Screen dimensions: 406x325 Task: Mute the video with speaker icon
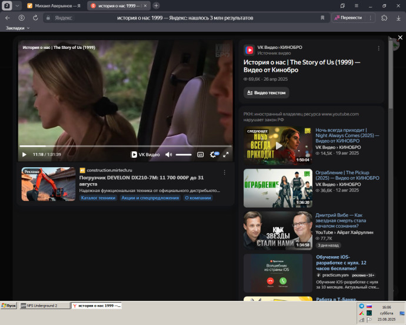point(168,154)
